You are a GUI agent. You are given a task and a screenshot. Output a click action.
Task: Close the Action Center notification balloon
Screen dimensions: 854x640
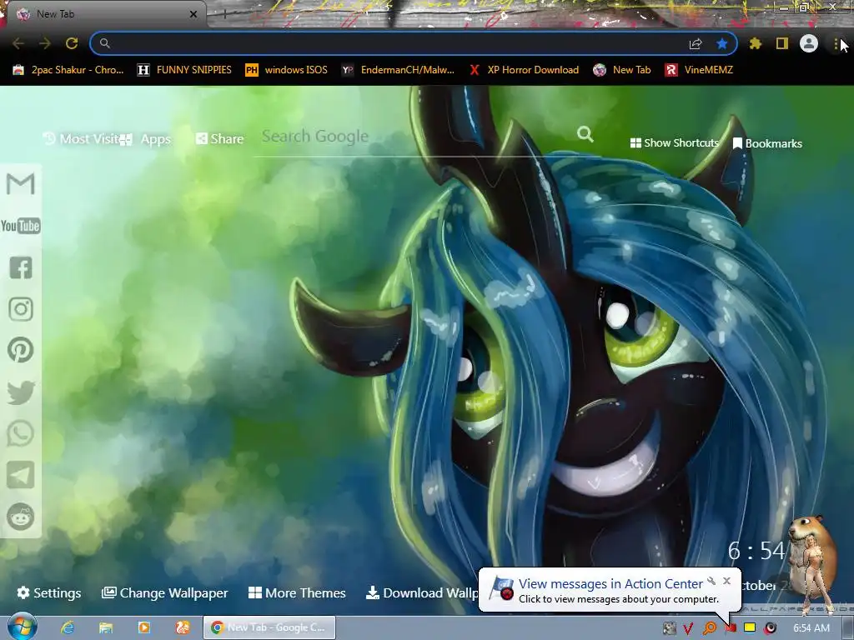click(x=726, y=581)
